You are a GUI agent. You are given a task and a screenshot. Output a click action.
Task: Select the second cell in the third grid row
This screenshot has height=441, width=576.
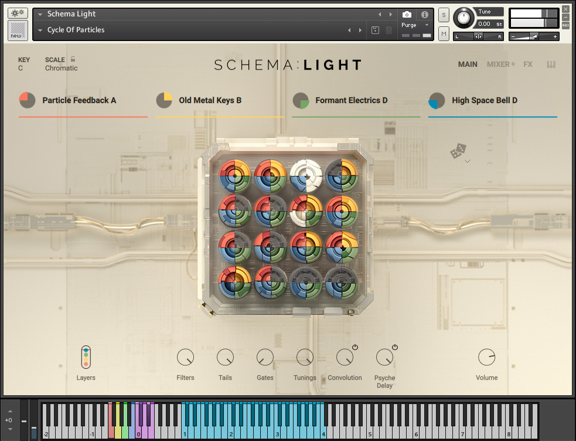(x=270, y=247)
